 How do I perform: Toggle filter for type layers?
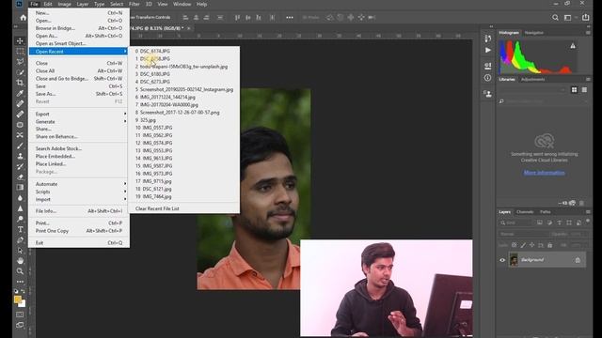pyautogui.click(x=560, y=223)
